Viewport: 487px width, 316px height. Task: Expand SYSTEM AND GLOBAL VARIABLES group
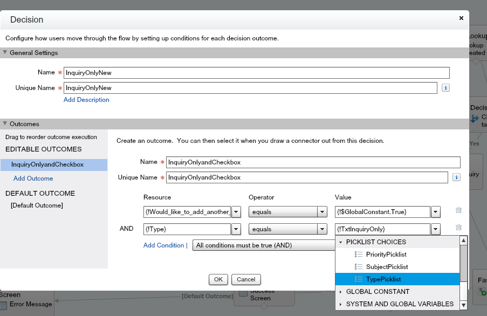(x=341, y=304)
